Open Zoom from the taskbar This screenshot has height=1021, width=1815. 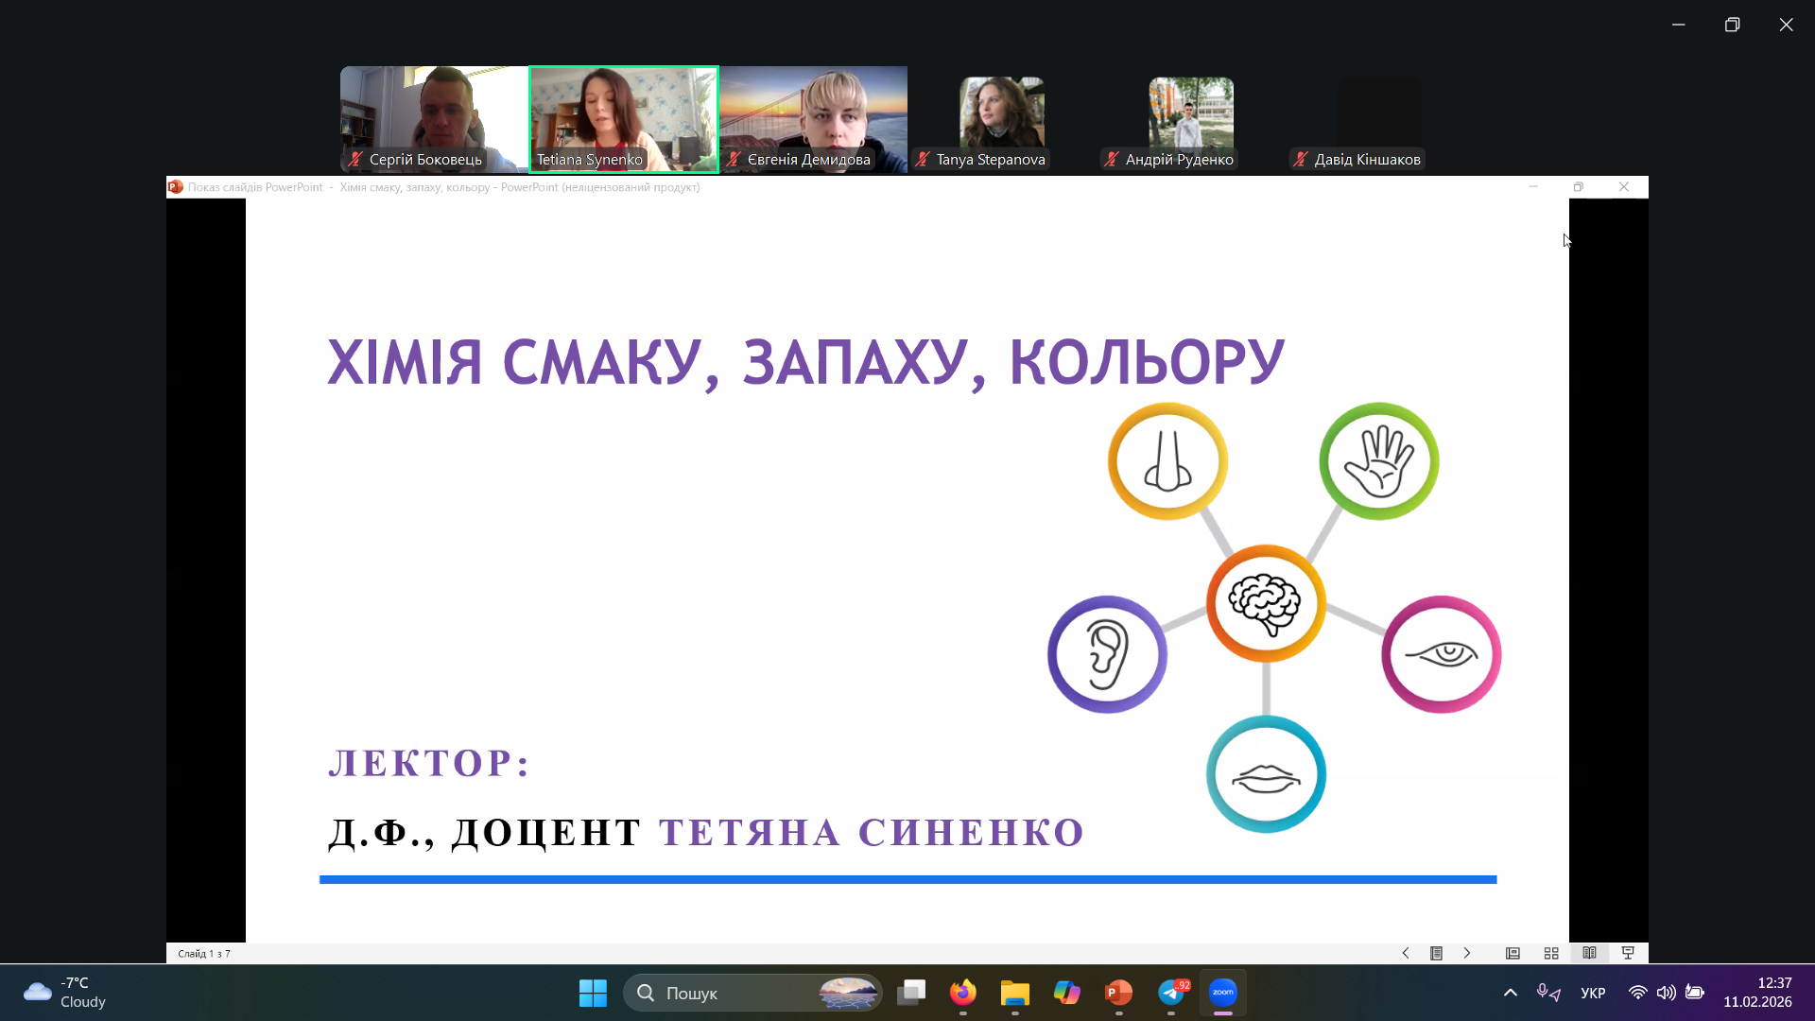coord(1222,993)
